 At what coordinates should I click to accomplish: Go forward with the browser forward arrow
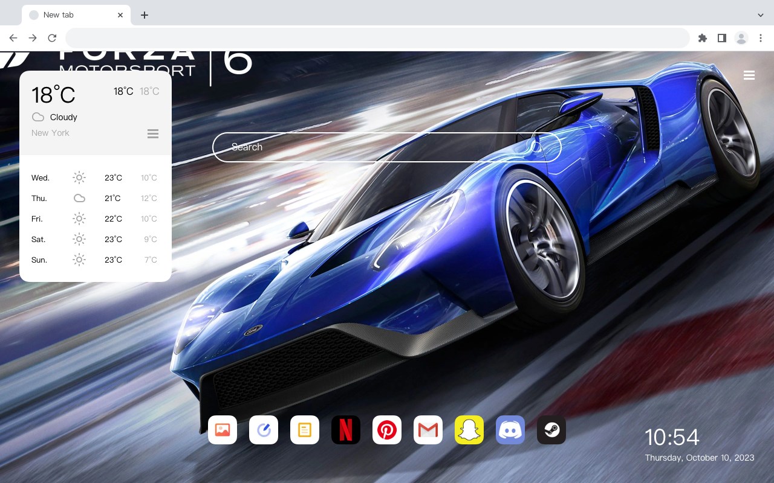33,38
